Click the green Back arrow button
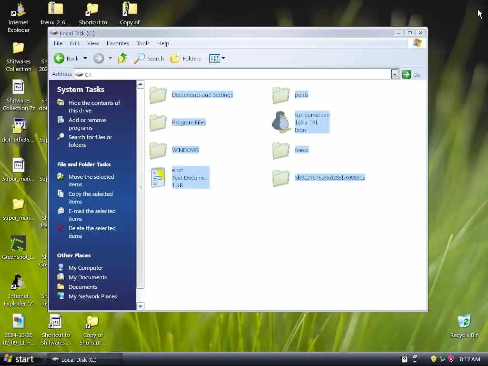 59,58
